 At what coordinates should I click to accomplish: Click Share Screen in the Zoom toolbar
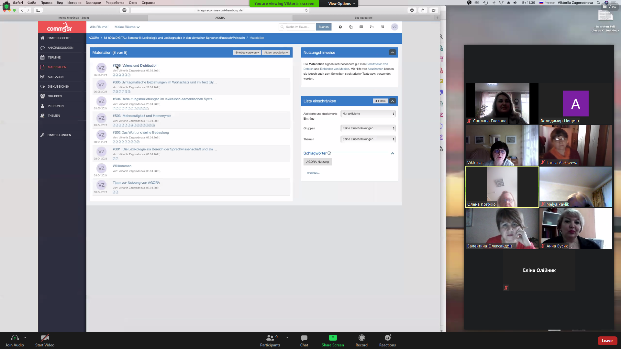pyautogui.click(x=333, y=341)
